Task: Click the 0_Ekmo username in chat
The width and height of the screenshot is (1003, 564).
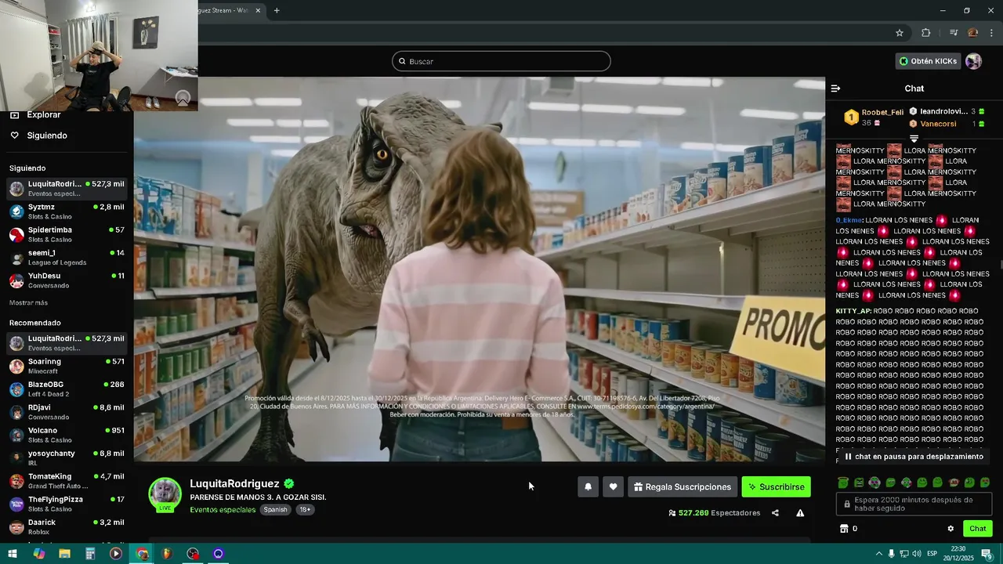Action: [x=849, y=220]
